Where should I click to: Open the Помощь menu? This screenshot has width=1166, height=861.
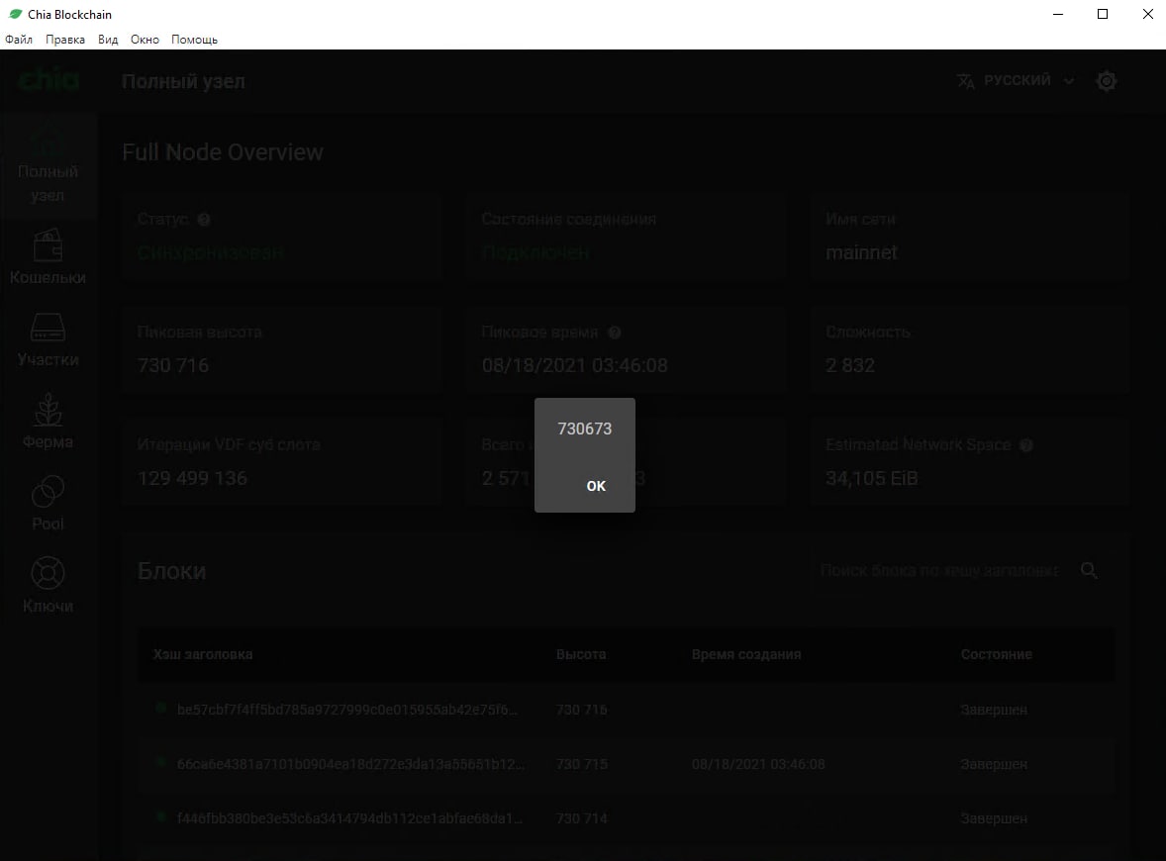[194, 40]
